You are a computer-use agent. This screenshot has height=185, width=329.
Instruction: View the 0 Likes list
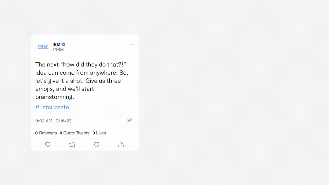point(99,133)
